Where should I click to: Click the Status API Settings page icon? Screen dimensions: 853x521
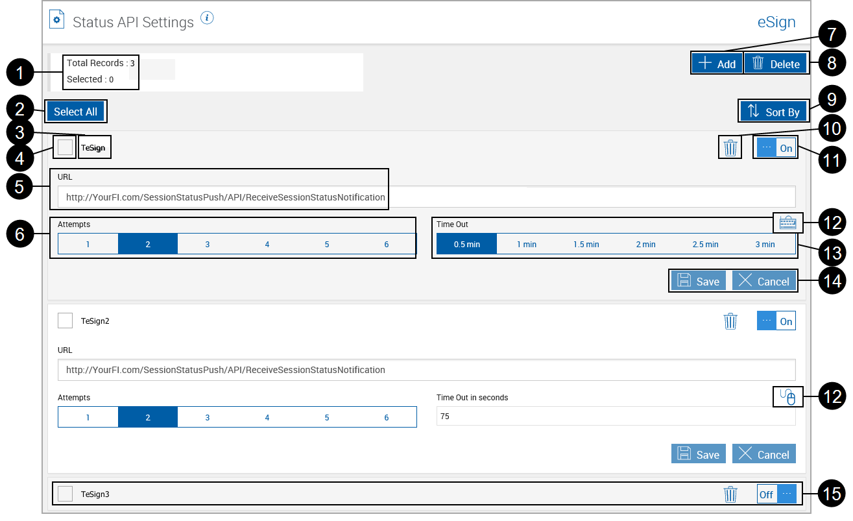(57, 19)
